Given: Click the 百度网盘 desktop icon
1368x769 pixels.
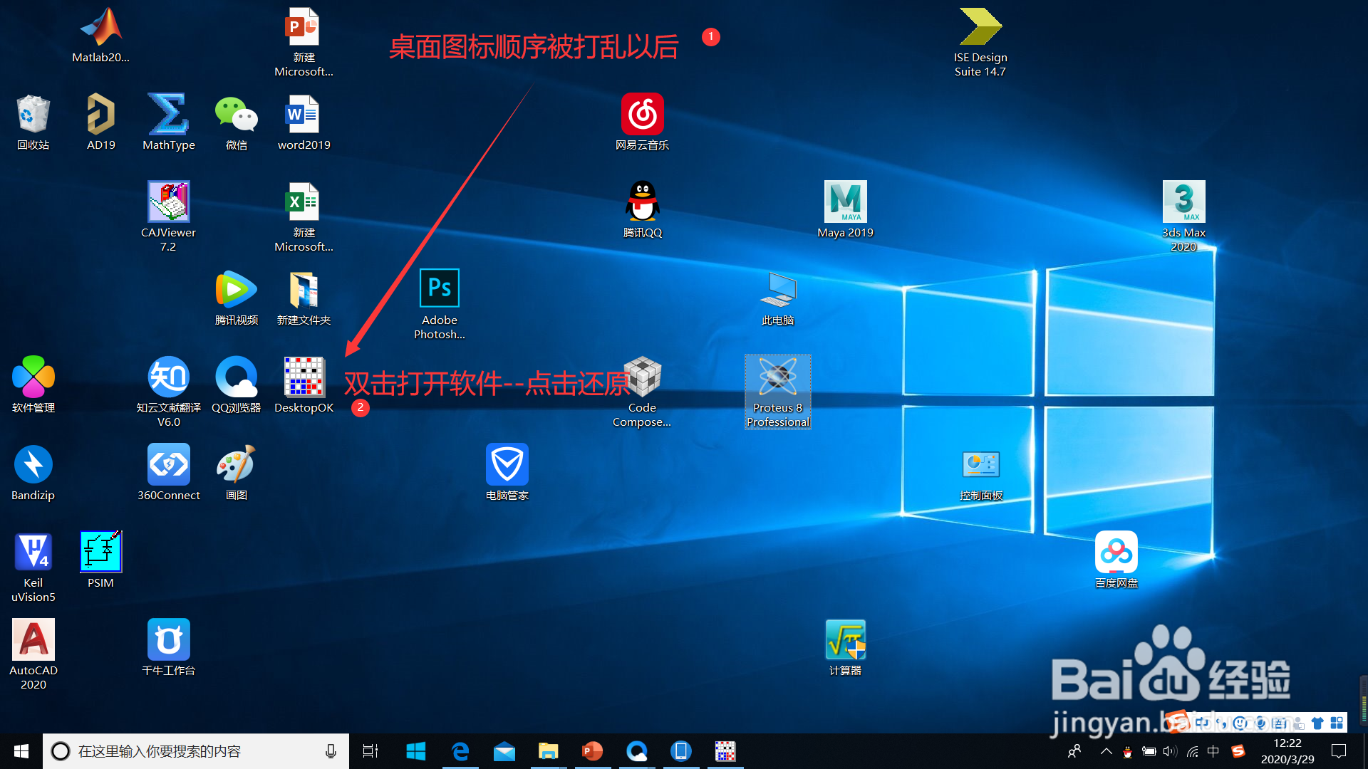Looking at the screenshot, I should [1116, 553].
